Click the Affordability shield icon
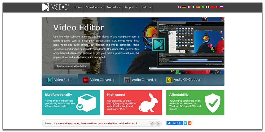The width and height of the screenshot is (265, 132). point(213,103)
